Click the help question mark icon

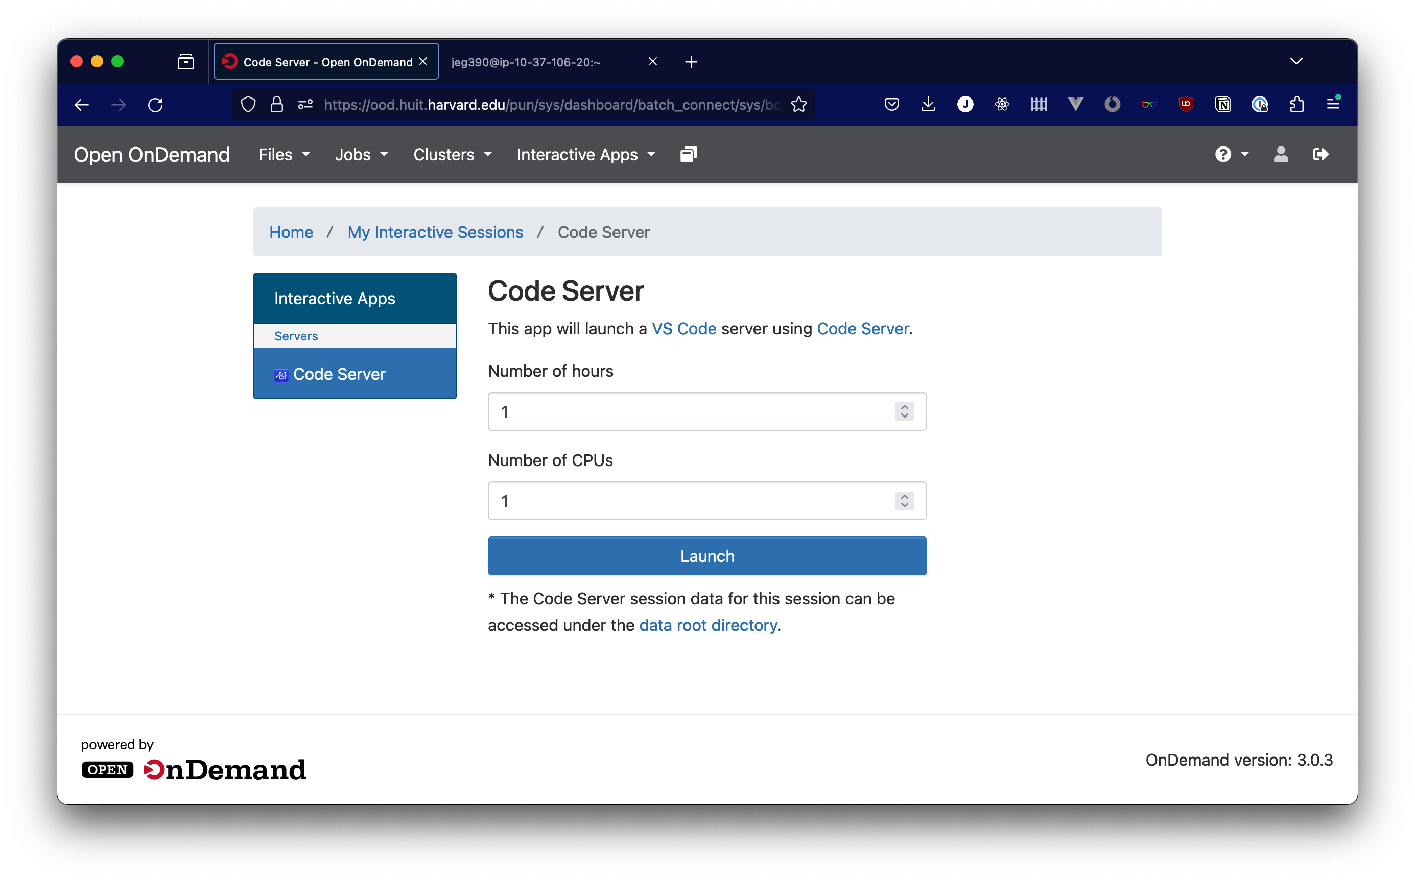pos(1223,154)
